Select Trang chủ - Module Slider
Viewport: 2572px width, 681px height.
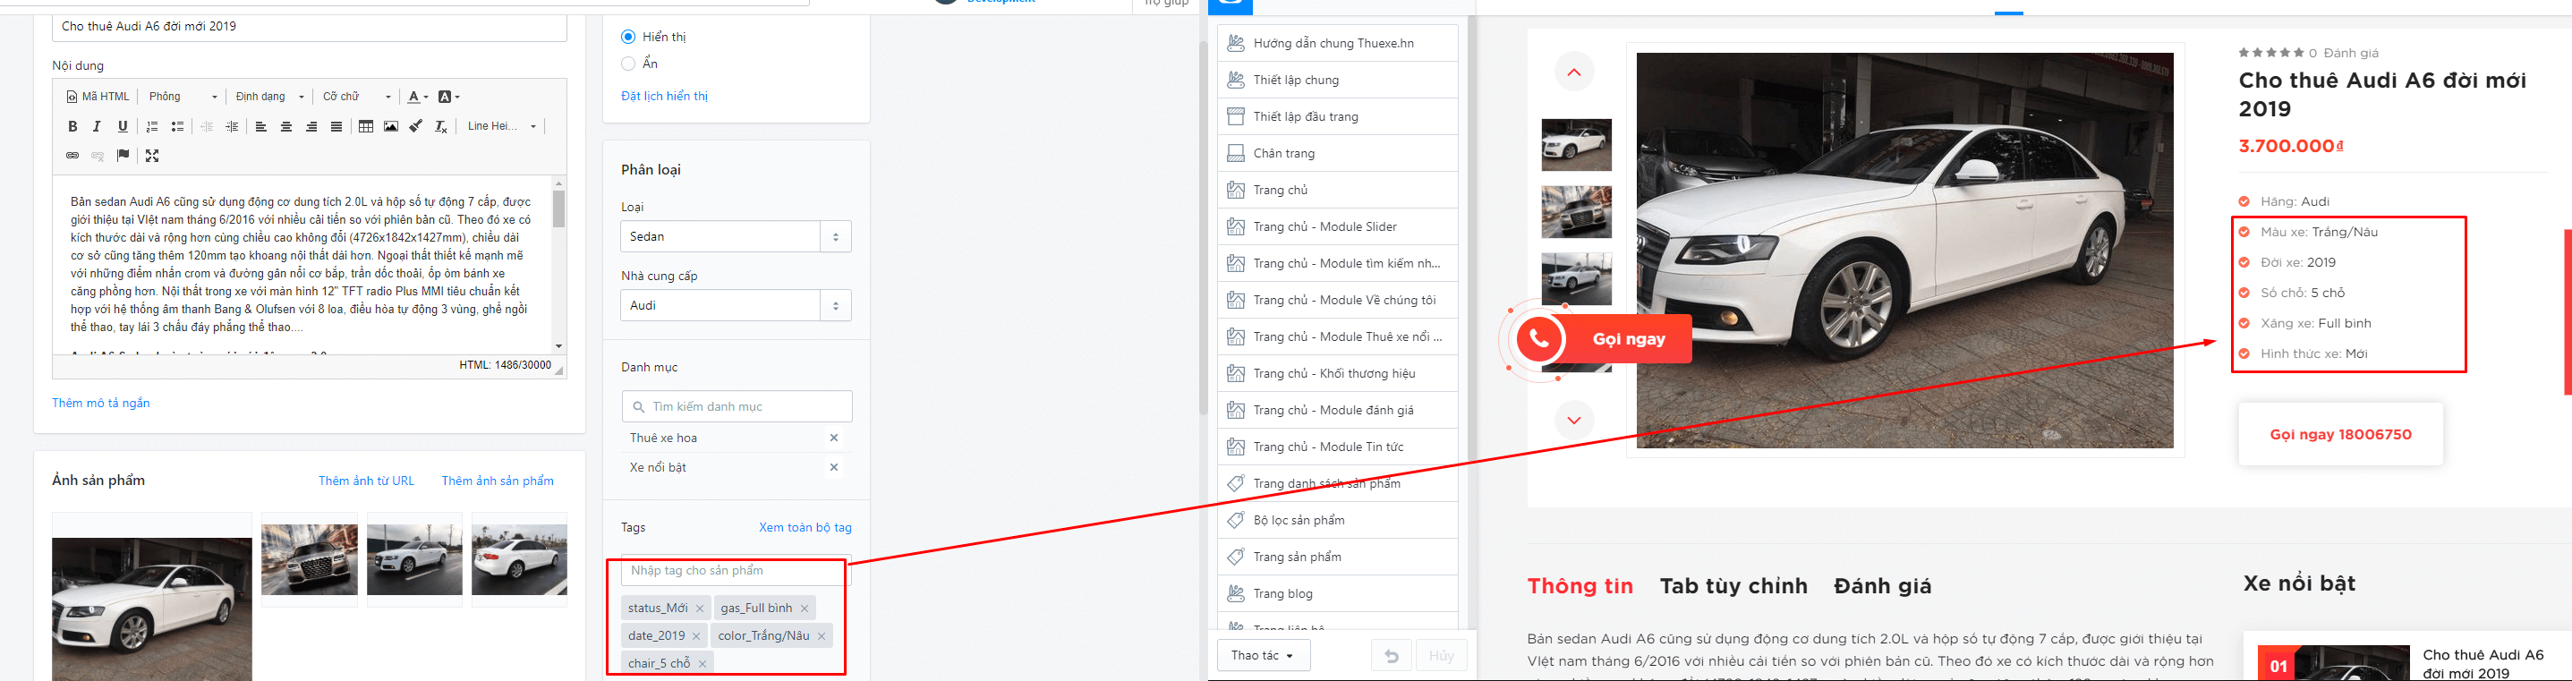(1337, 226)
